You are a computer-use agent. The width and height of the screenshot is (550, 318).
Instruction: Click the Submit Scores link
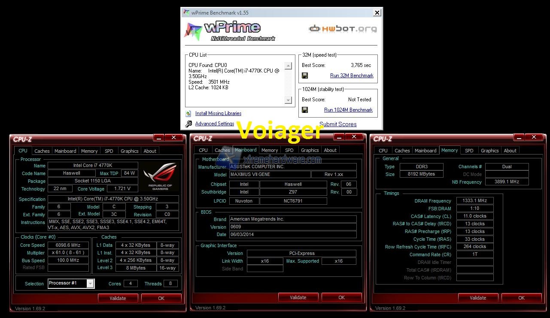point(338,124)
